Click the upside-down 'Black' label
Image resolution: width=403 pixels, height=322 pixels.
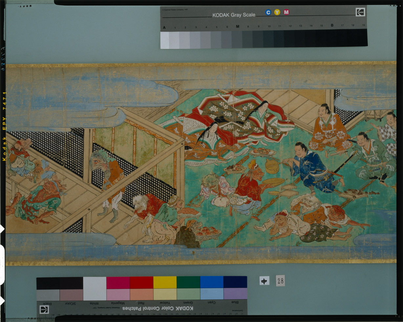tap(48, 303)
